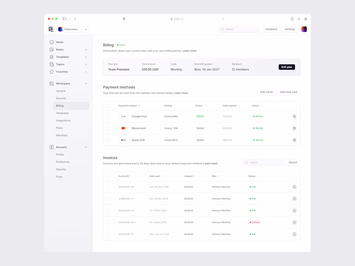Click the Home icon in the sidebar
This screenshot has width=355, height=266.
tap(52, 42)
